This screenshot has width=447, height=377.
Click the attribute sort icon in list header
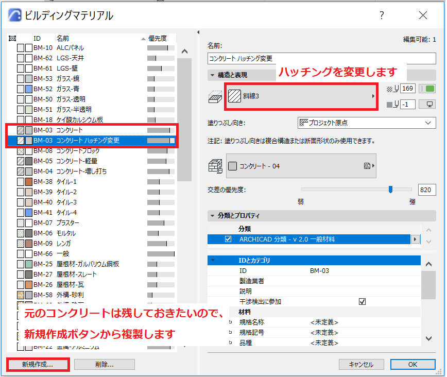click(12, 39)
